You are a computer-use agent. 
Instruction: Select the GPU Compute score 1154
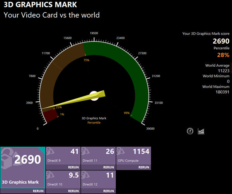(x=141, y=152)
